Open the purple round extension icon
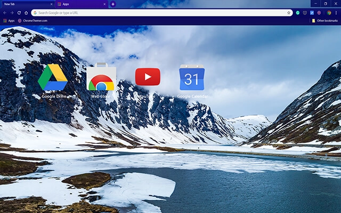This screenshot has width=341, height=213. coord(319,13)
